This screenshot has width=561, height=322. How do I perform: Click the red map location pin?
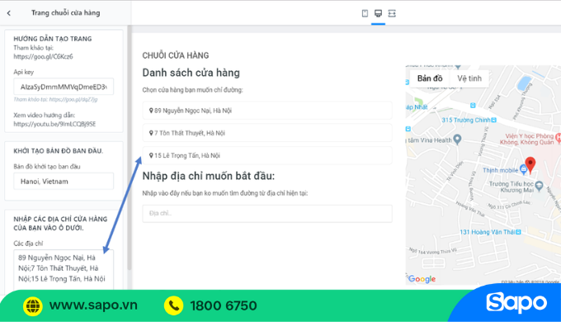click(530, 165)
